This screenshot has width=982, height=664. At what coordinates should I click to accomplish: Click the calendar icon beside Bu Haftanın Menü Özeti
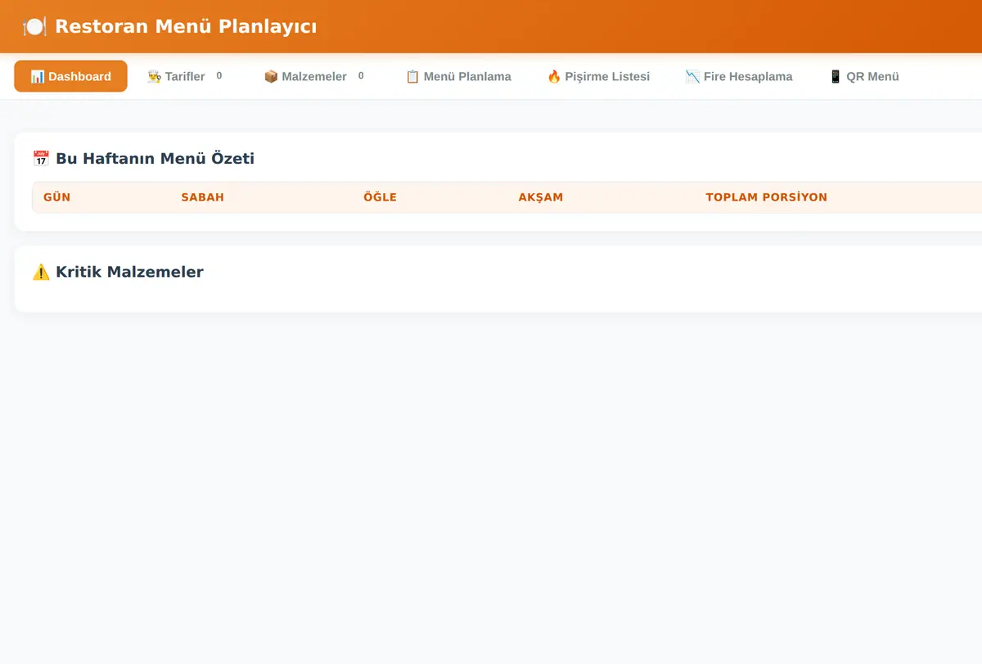pyautogui.click(x=41, y=158)
